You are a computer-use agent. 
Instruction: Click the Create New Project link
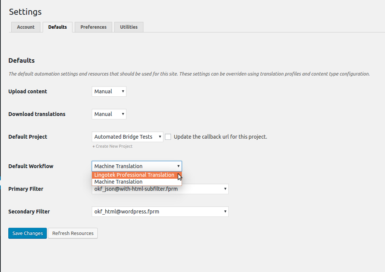point(112,146)
